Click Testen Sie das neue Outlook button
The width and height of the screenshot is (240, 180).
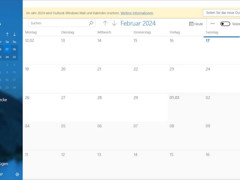(221, 13)
